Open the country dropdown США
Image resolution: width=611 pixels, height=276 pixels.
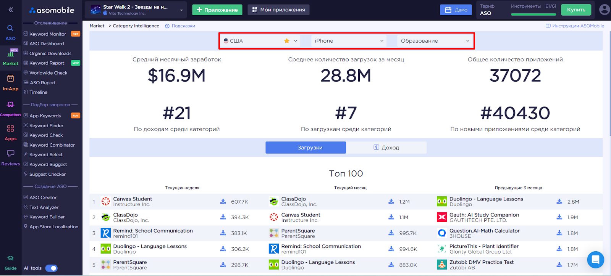pyautogui.click(x=260, y=41)
